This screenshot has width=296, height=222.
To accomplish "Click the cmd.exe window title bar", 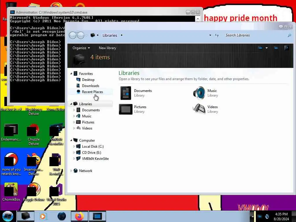I will pos(98,12).
